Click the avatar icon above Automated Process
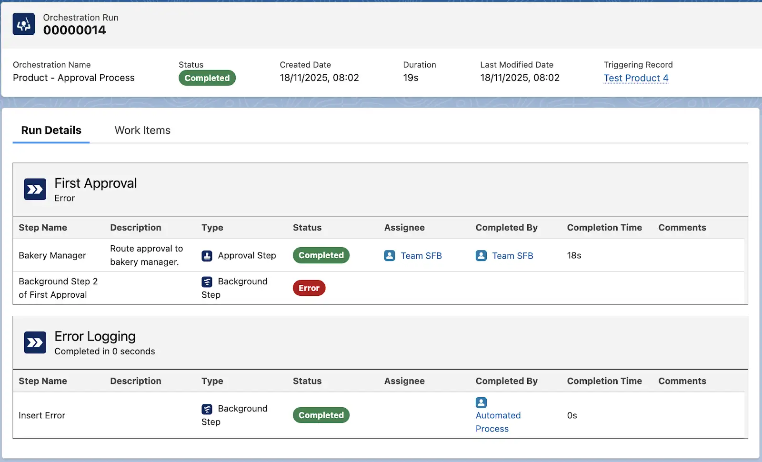This screenshot has width=762, height=462. 480,402
